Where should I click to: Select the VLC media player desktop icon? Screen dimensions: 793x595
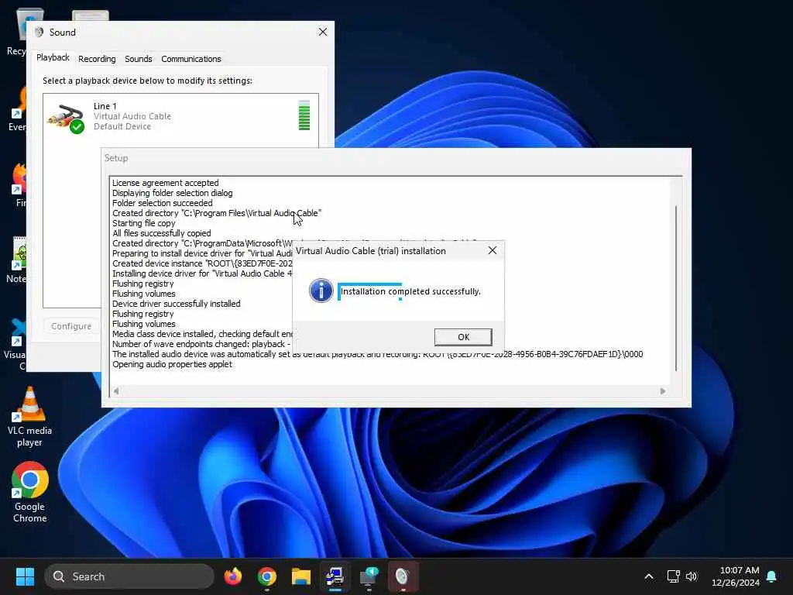(29, 417)
